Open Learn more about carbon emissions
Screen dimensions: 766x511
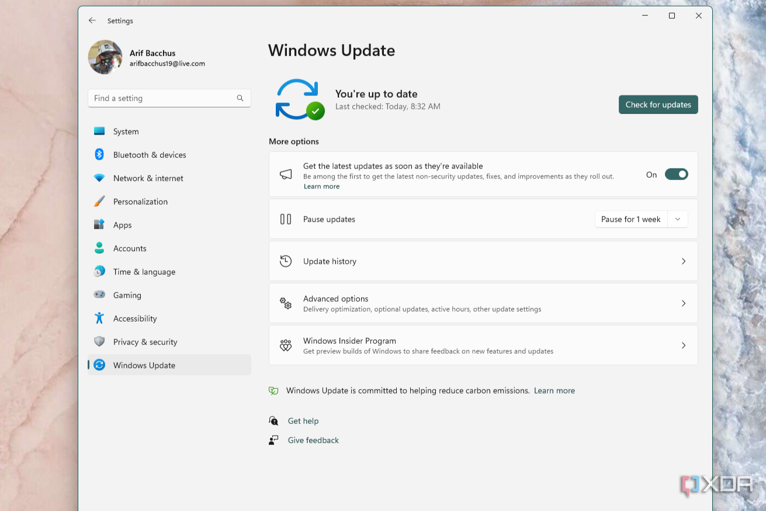(x=554, y=391)
